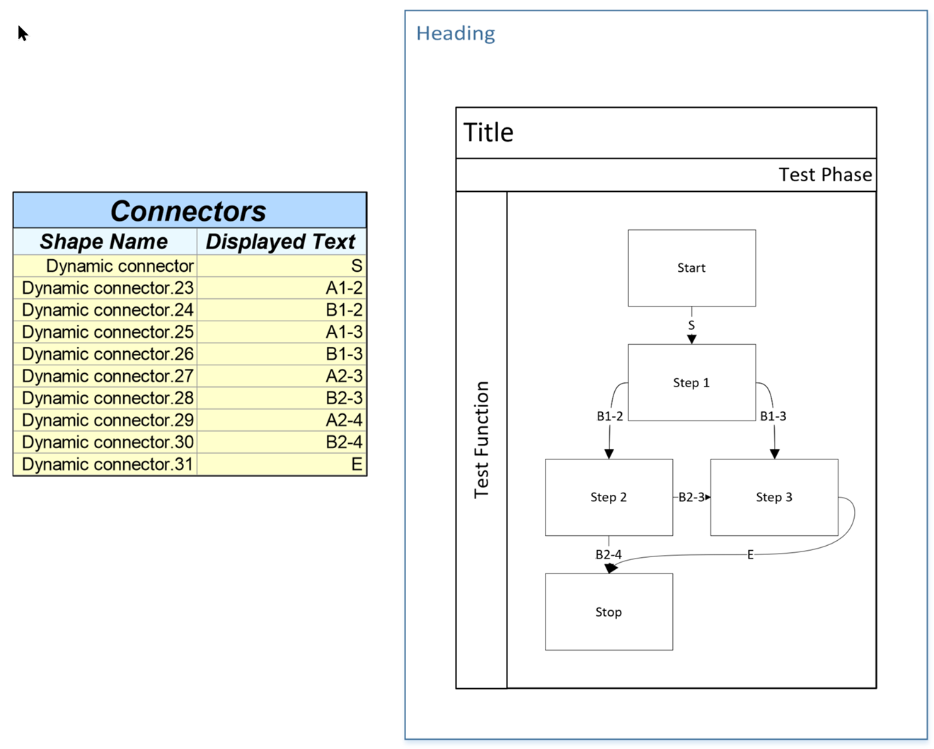The height and width of the screenshot is (749, 934).
Task: Select the Displayed Text column header
Action: click(281, 241)
